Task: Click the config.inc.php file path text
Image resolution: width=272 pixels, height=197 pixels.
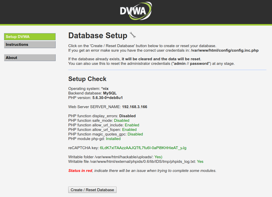Action: tap(224, 50)
